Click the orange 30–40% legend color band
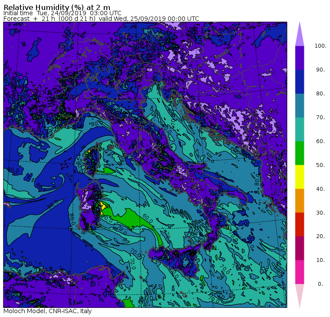The height and width of the screenshot is (317, 330). click(300, 200)
